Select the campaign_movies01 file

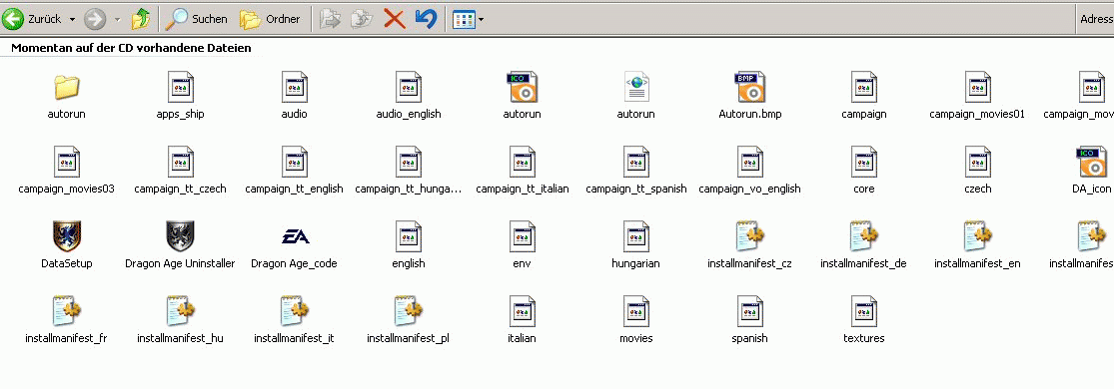point(977,96)
